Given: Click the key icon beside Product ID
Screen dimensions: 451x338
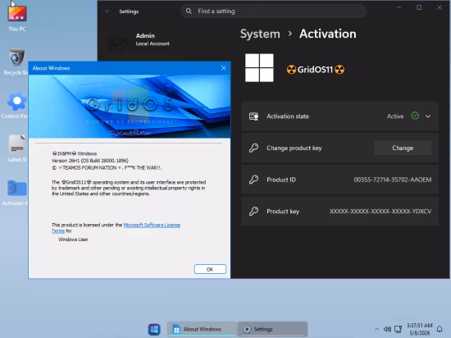Looking at the screenshot, I should [253, 180].
